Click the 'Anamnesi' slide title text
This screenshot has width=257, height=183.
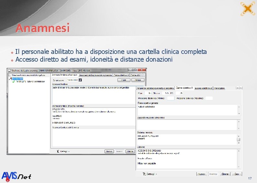(x=43, y=28)
